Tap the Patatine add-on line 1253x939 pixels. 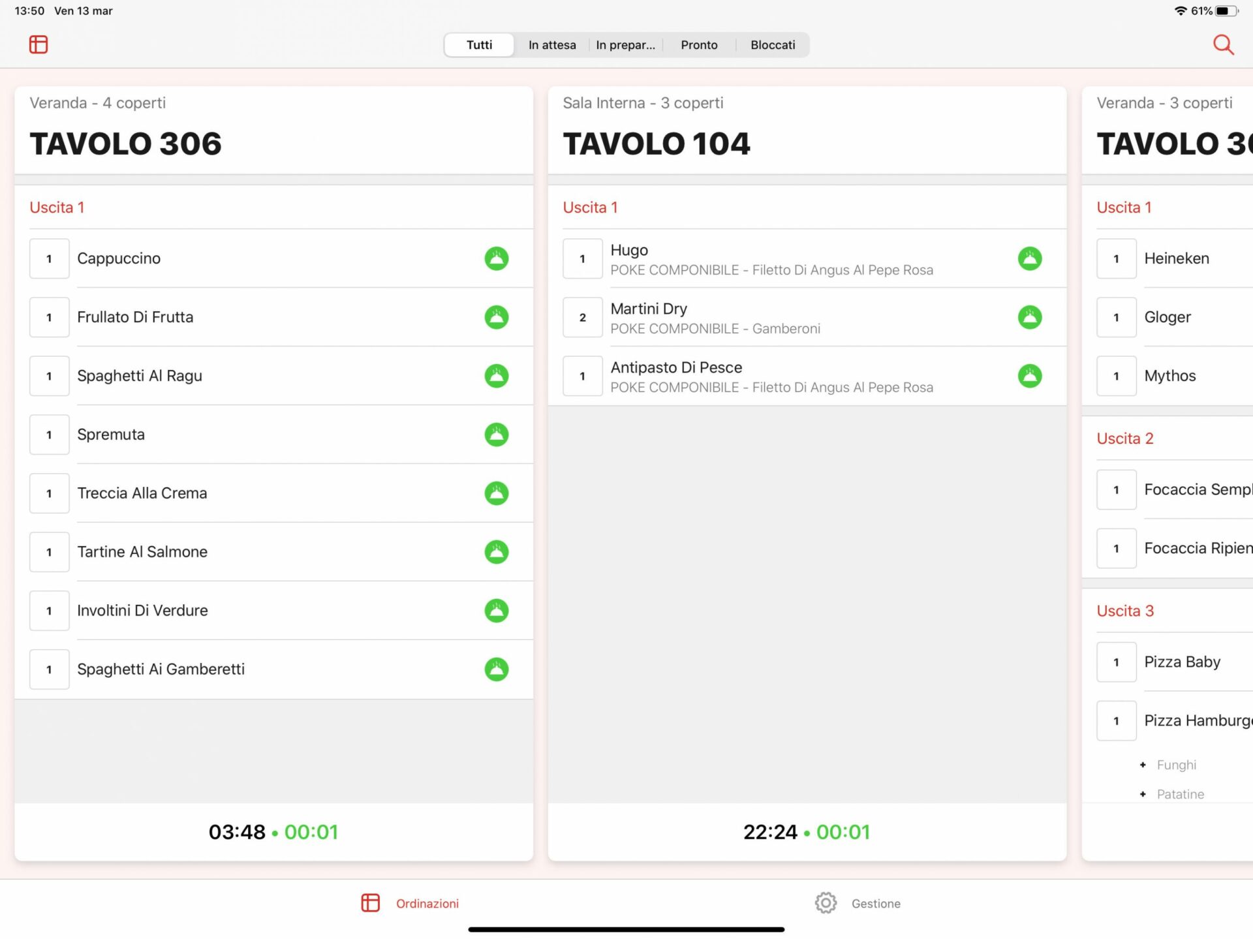point(1180,794)
